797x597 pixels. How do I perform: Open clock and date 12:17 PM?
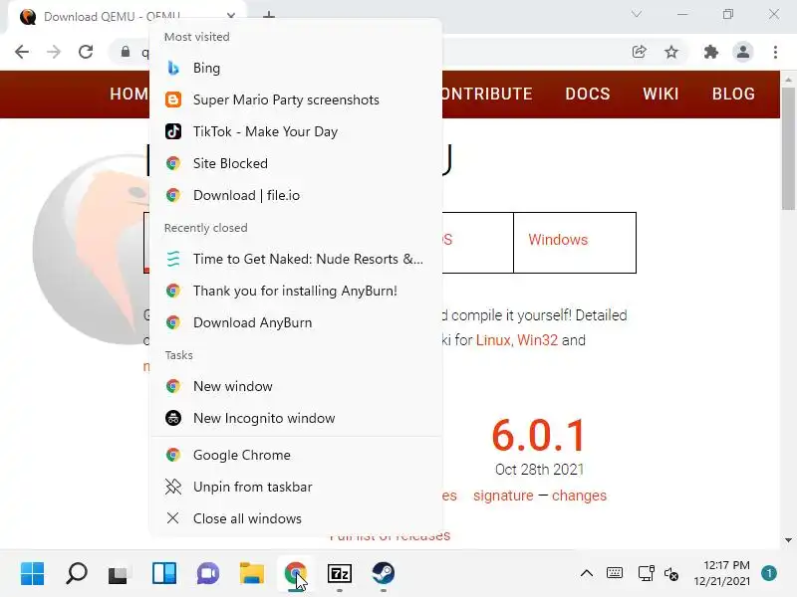(721, 573)
